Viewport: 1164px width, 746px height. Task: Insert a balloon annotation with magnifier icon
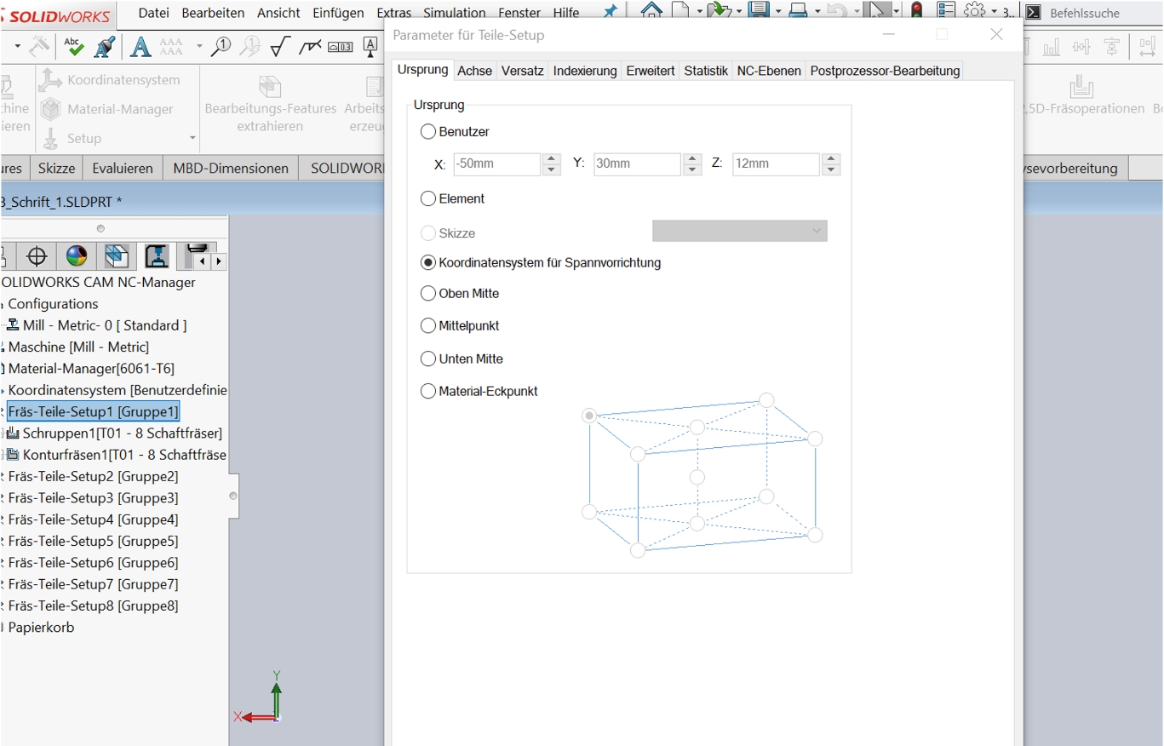click(x=221, y=47)
